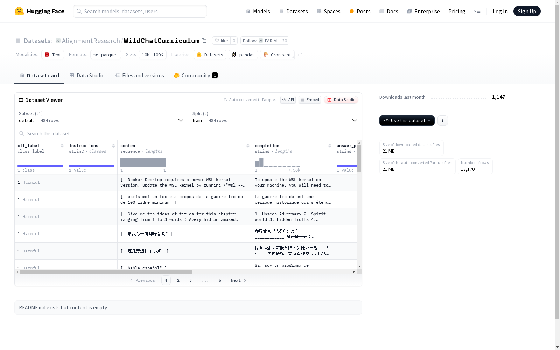Click the page 1 pagination button
560x350 pixels.
[x=166, y=280]
